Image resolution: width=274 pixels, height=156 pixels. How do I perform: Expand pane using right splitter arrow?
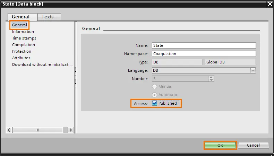coord(75,83)
